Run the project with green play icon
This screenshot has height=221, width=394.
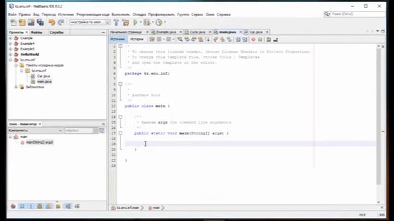point(135,22)
